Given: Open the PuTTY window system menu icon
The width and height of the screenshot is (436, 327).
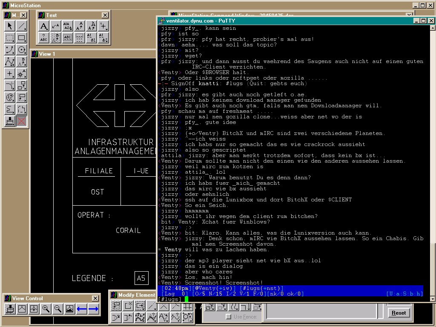Looking at the screenshot, I should tap(161, 20).
